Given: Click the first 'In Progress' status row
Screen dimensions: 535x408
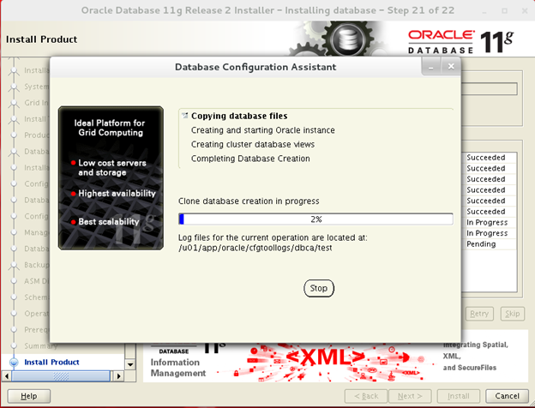Looking at the screenshot, I should click(x=487, y=222).
